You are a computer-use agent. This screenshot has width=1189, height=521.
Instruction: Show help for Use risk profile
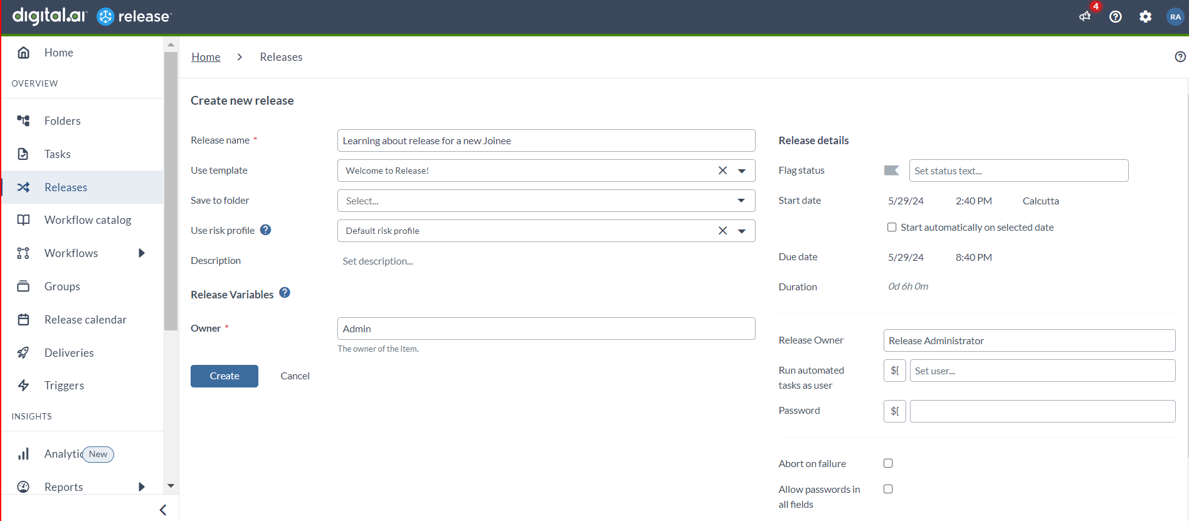tap(265, 230)
